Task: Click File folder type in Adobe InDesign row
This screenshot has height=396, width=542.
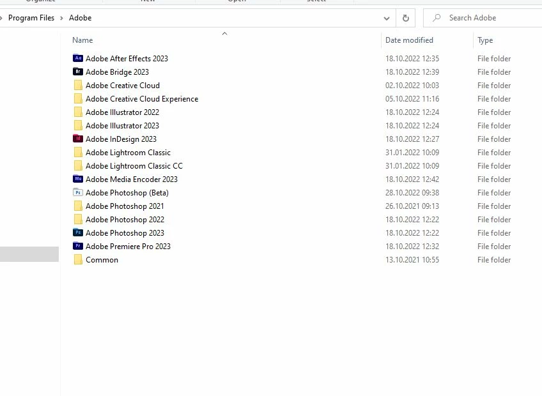Action: [494, 139]
